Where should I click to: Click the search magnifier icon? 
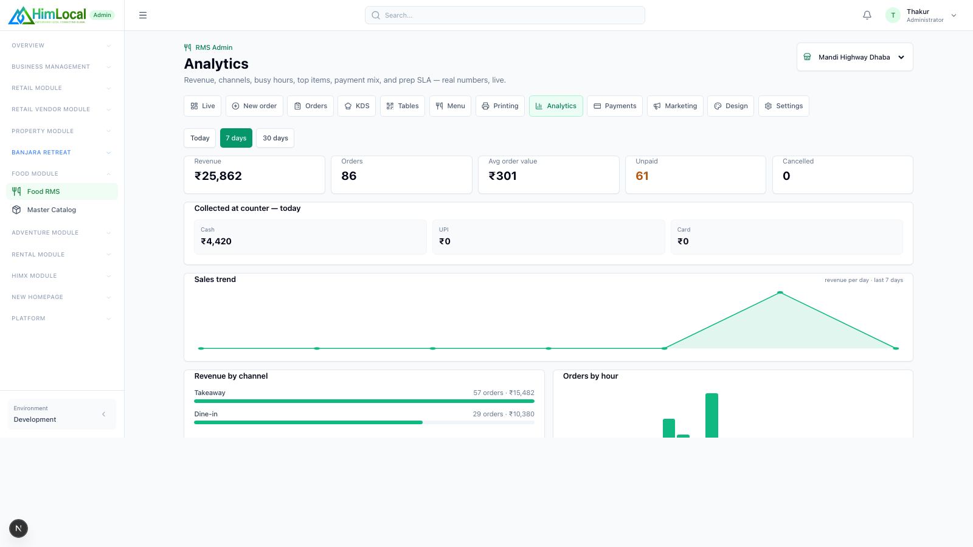click(x=376, y=15)
